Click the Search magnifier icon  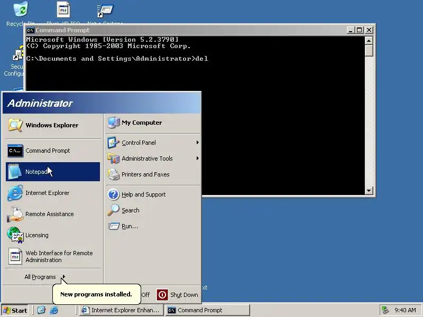pos(114,210)
